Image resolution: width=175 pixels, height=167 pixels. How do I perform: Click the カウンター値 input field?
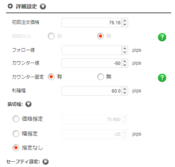click(x=91, y=63)
